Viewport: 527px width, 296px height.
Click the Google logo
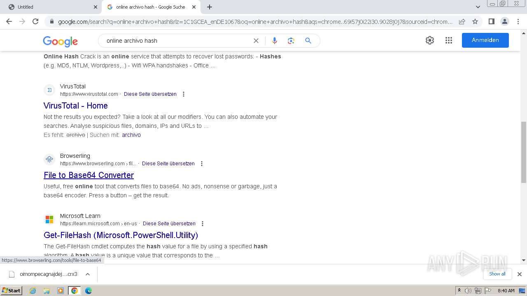[60, 41]
